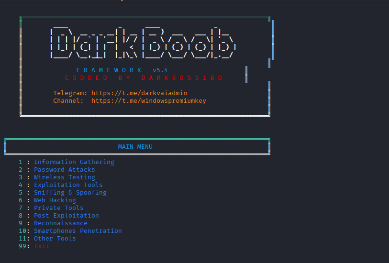
Task: Click the DarkBoob ASCII art logo
Action: click(x=143, y=42)
